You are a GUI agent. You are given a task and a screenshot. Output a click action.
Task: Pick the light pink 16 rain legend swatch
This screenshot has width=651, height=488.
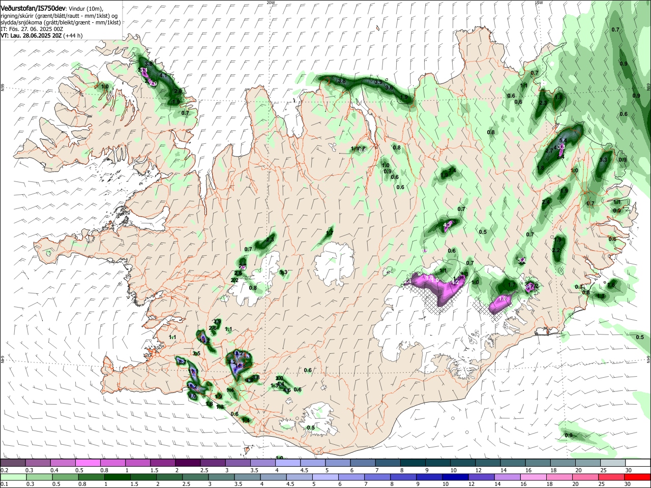pos(534,477)
